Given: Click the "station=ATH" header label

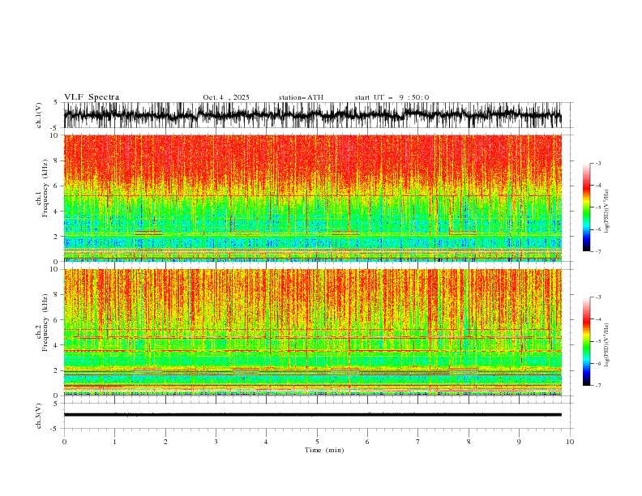Looking at the screenshot, I should [x=301, y=97].
